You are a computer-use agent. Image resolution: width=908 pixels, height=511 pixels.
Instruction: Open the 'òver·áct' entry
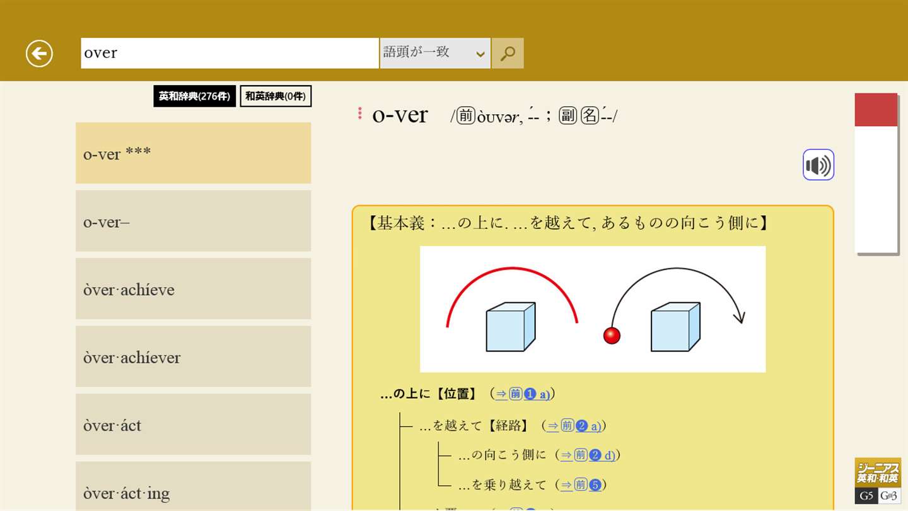[x=193, y=424]
